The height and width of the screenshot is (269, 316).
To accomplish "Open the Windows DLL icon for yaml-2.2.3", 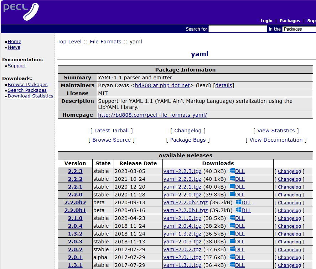I will pyautogui.click(x=232, y=171).
